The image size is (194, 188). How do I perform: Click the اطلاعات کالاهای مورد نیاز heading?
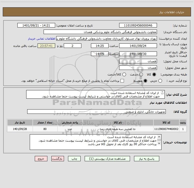(x=168, y=103)
